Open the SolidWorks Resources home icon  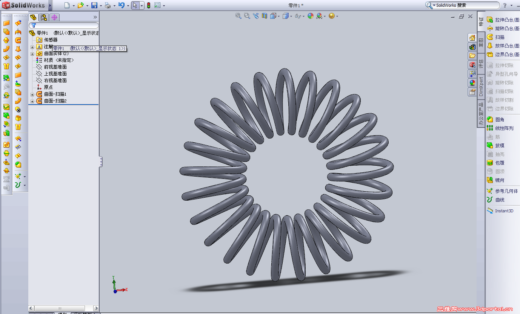(472, 38)
